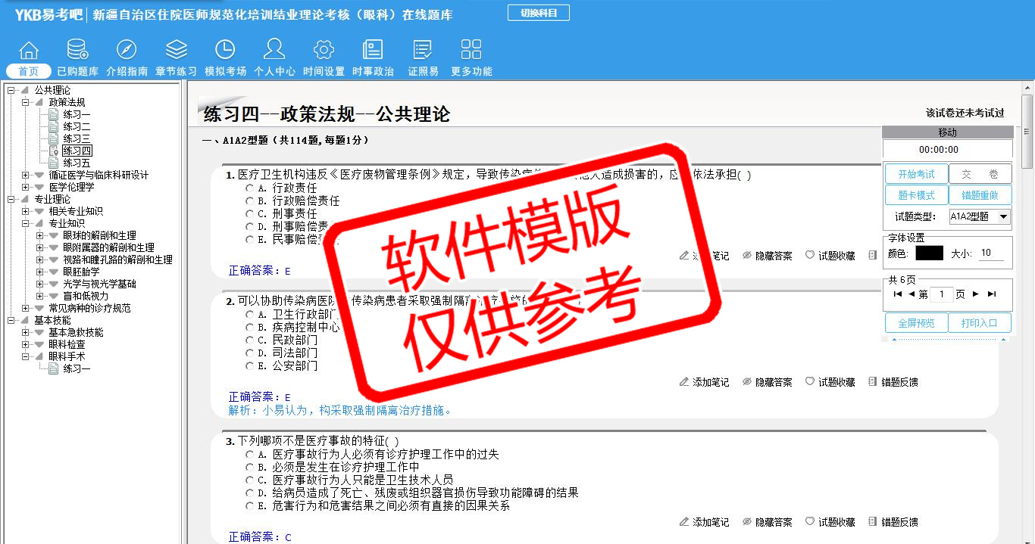1035x544 pixels.
Task: Open 证照易 checklist icon
Action: [423, 51]
